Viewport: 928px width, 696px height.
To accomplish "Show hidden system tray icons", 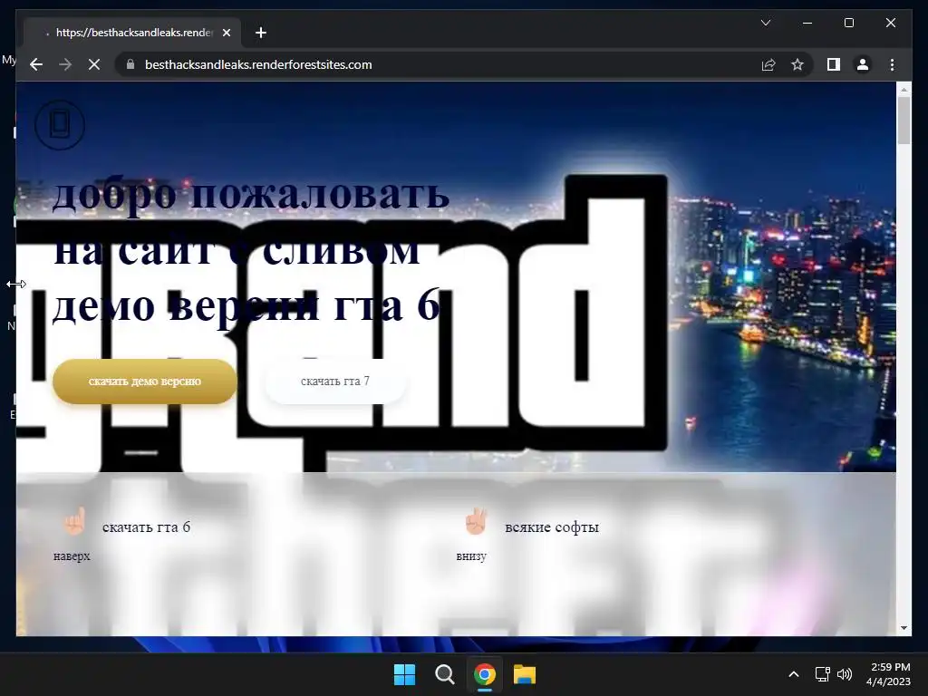I will [x=794, y=674].
